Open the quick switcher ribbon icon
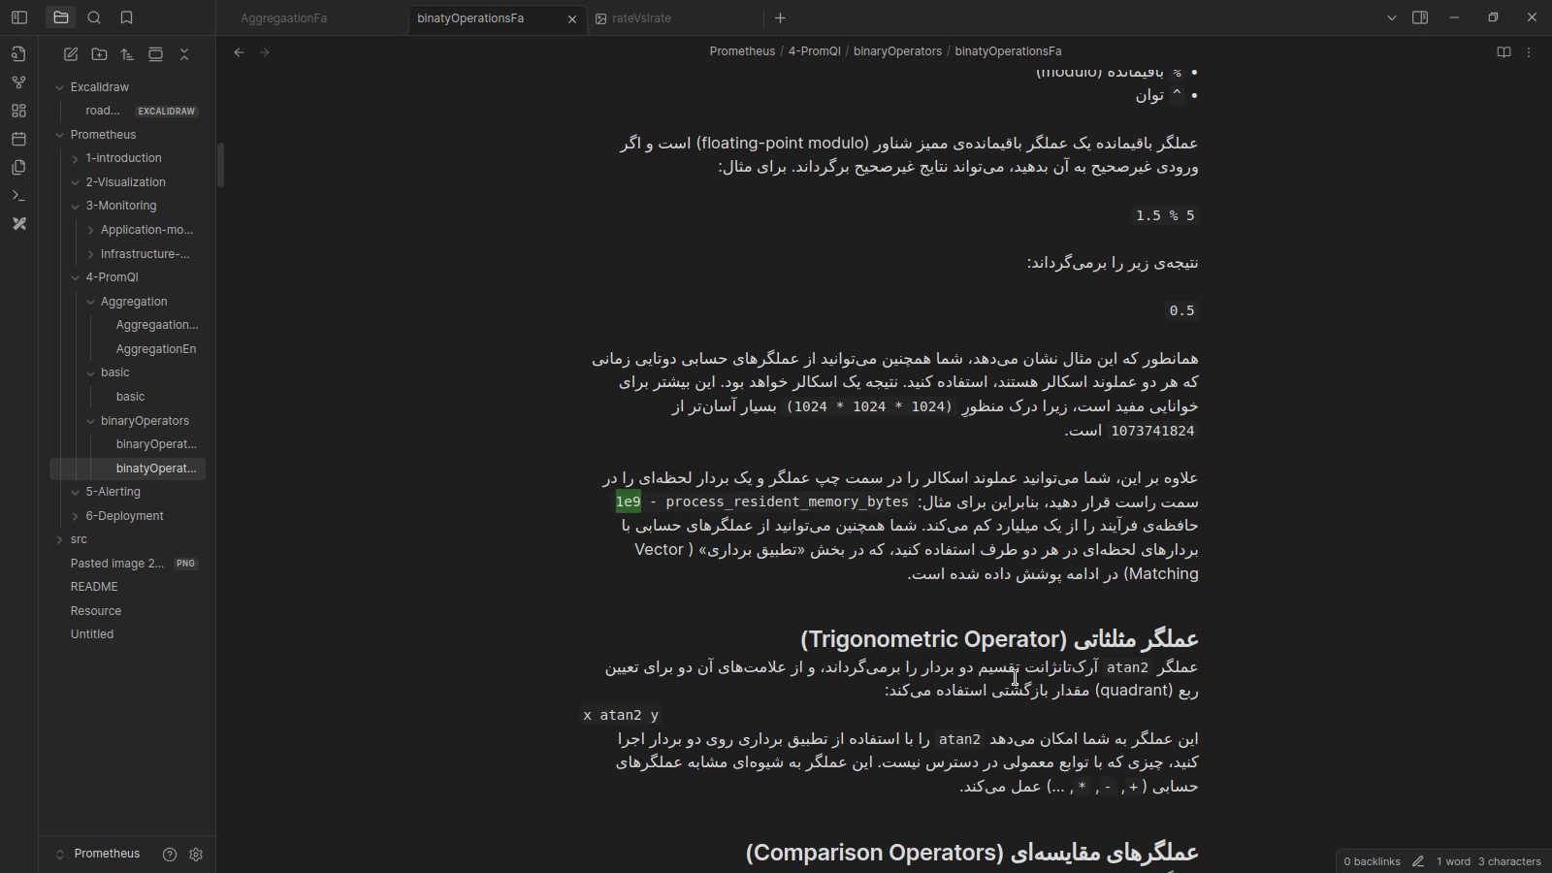The width and height of the screenshot is (1552, 873). pyautogui.click(x=18, y=54)
